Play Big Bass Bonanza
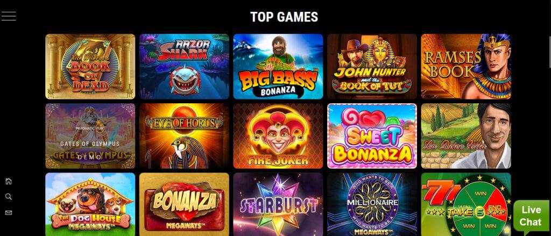 point(278,66)
